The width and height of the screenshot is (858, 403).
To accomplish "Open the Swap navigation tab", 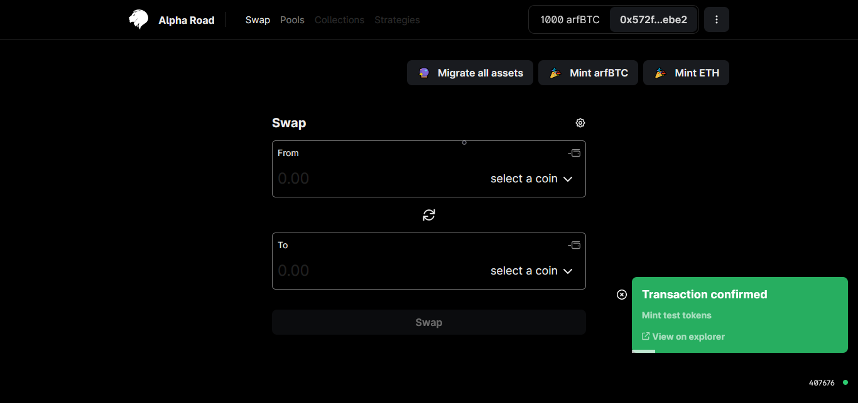I will pos(258,20).
